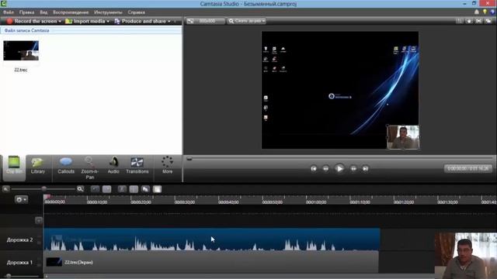
Task: Open the timeline gear settings dropdown
Action: pos(21,200)
